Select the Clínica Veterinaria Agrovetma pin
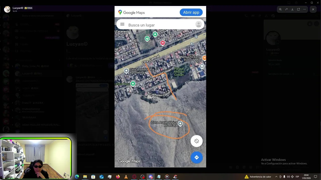Screen dimensions: 321x180 (x=126, y=71)
